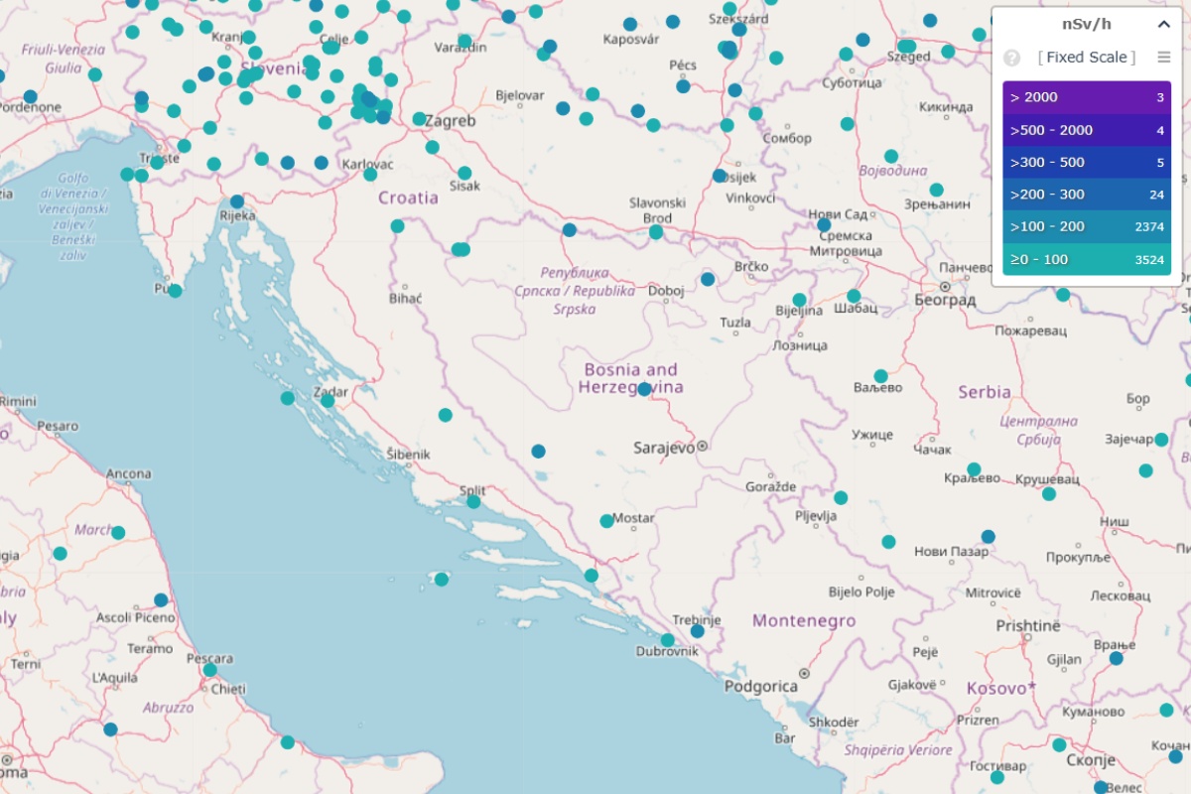Image resolution: width=1191 pixels, height=794 pixels.
Task: Toggle the ≥0 - 100 range filter
Action: point(1087,259)
